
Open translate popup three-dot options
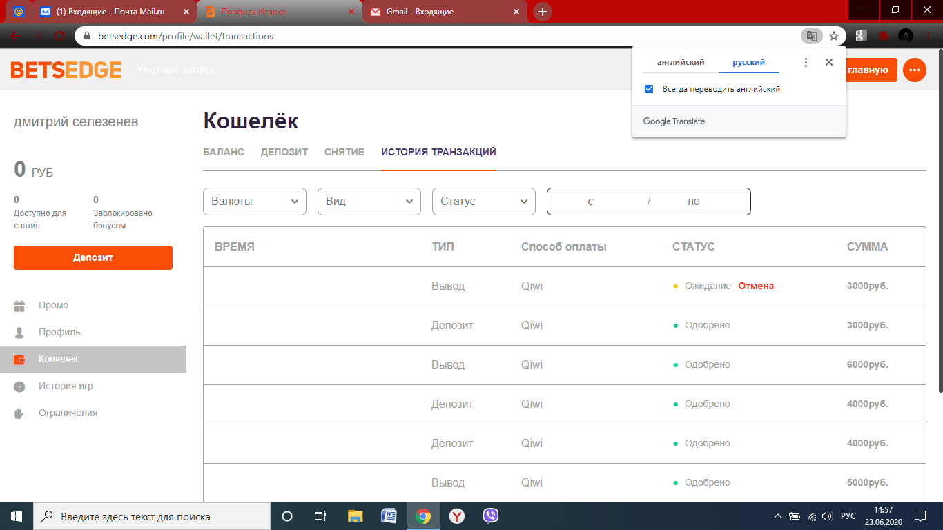(x=805, y=62)
